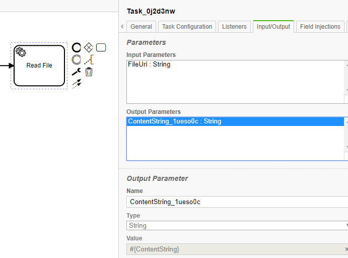
Task: Select ContentString_1ueso0c output parameter entry
Action: click(175, 121)
